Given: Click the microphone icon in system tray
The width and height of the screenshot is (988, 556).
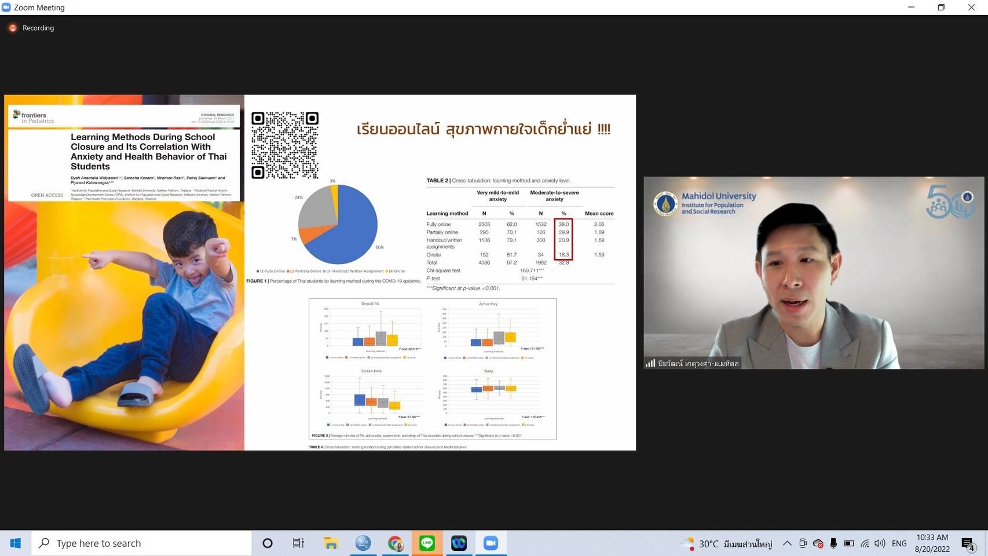Looking at the screenshot, I should pos(833,543).
